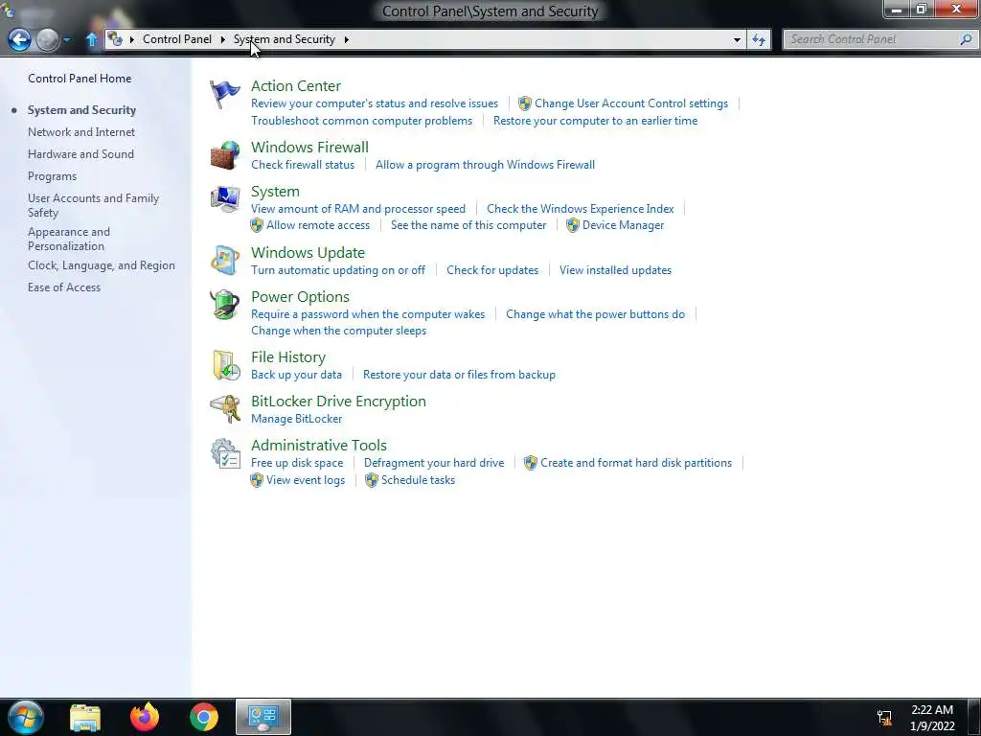Open Ease of Access category
Image resolution: width=981 pixels, height=736 pixels.
(x=64, y=287)
